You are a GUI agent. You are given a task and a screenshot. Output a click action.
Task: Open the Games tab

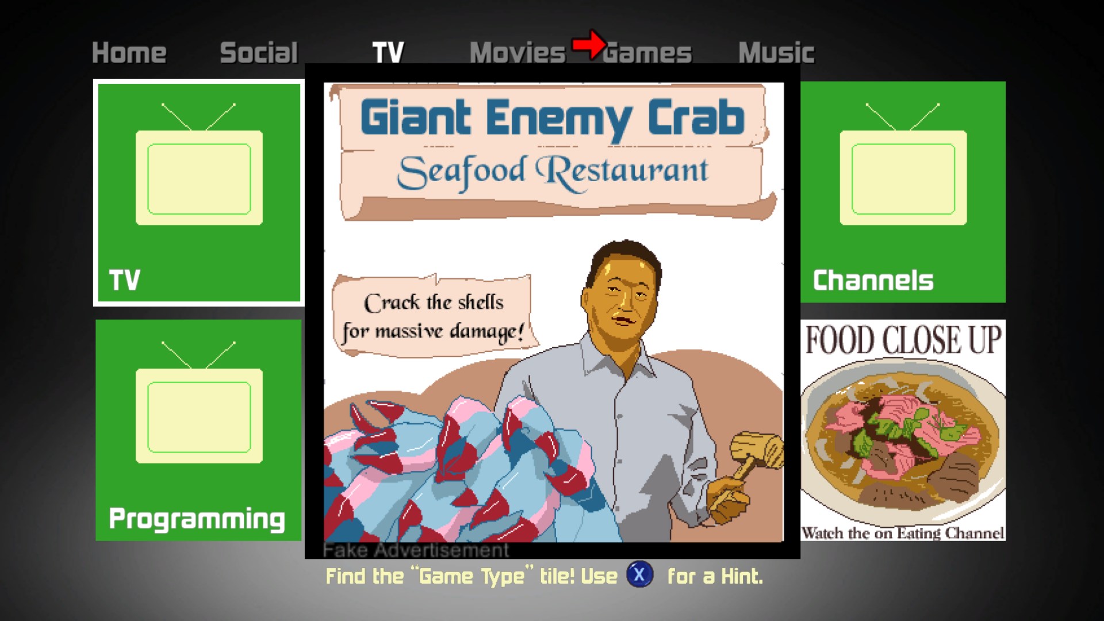point(647,53)
